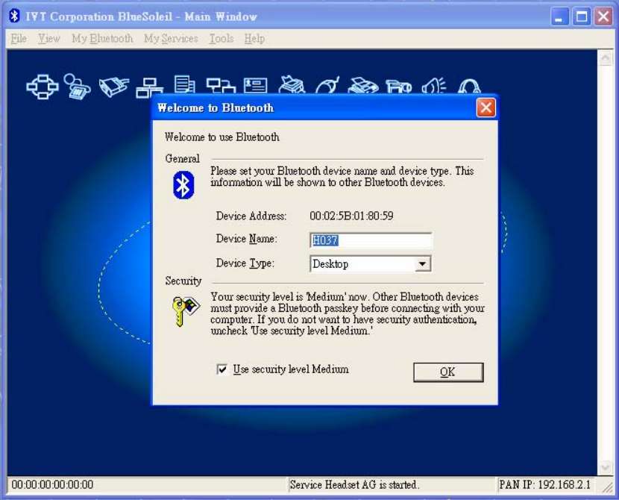Click the 'Device Address:' label
The width and height of the screenshot is (619, 500).
251,216
